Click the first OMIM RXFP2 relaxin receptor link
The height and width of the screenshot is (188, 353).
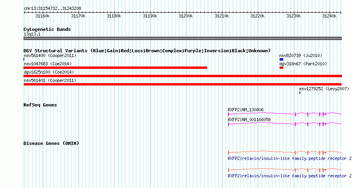pos(290,159)
